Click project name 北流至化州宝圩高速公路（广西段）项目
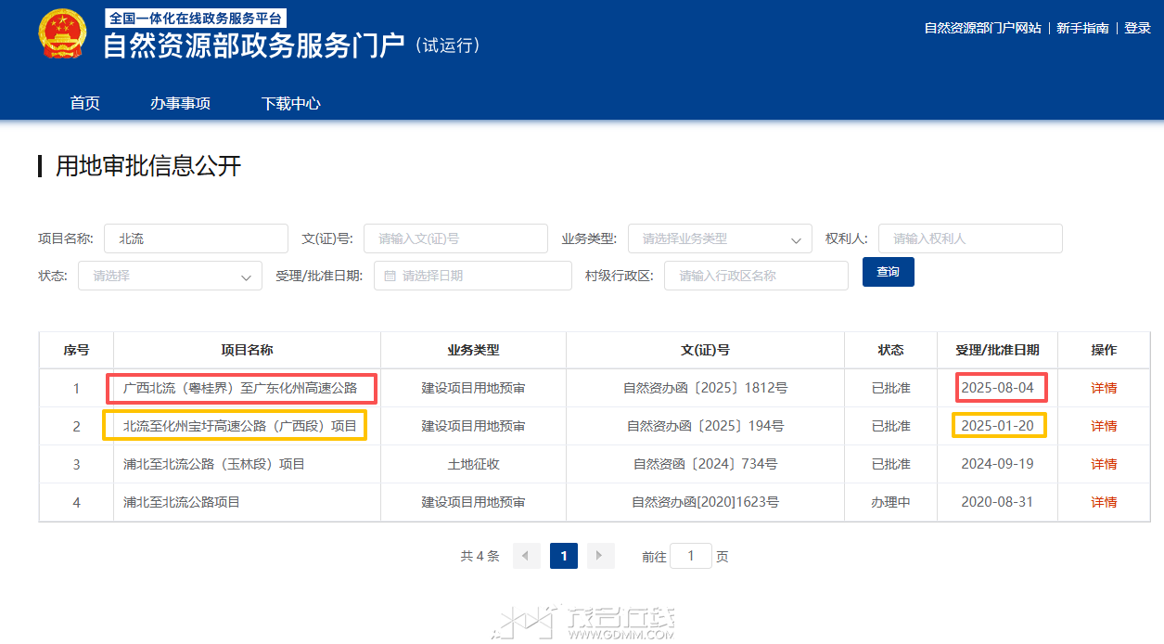The height and width of the screenshot is (644, 1164). tap(240, 426)
